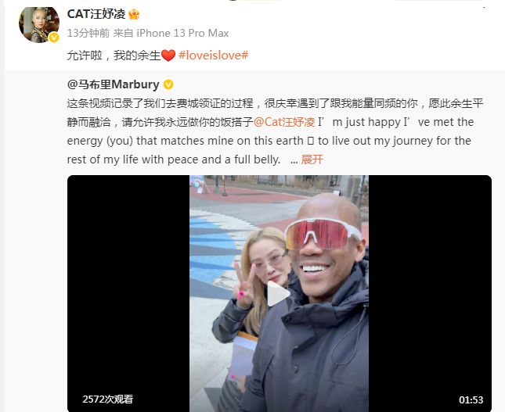505x412 pixels.
Task: Open the @Cat汪妤凌 mention link
Action: tap(284, 122)
